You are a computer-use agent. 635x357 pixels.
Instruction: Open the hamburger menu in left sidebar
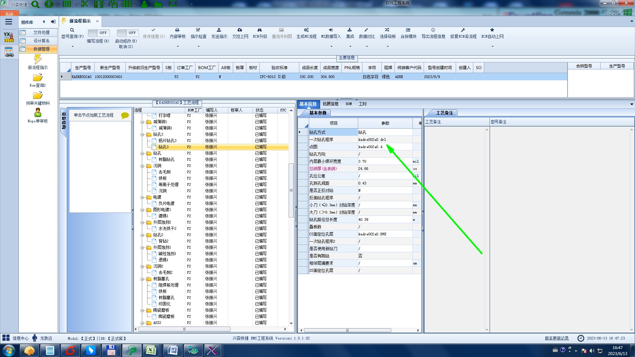[x=9, y=22]
